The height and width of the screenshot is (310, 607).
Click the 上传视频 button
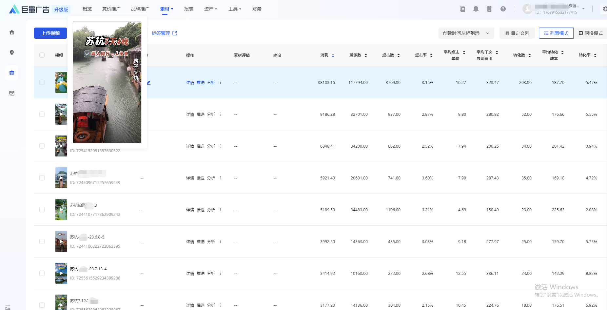50,33
